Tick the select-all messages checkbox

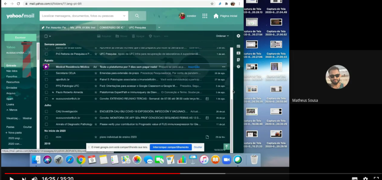(46, 36)
